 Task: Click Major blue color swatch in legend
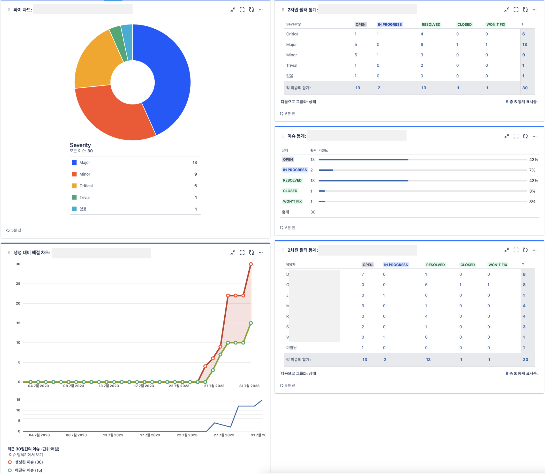click(74, 163)
